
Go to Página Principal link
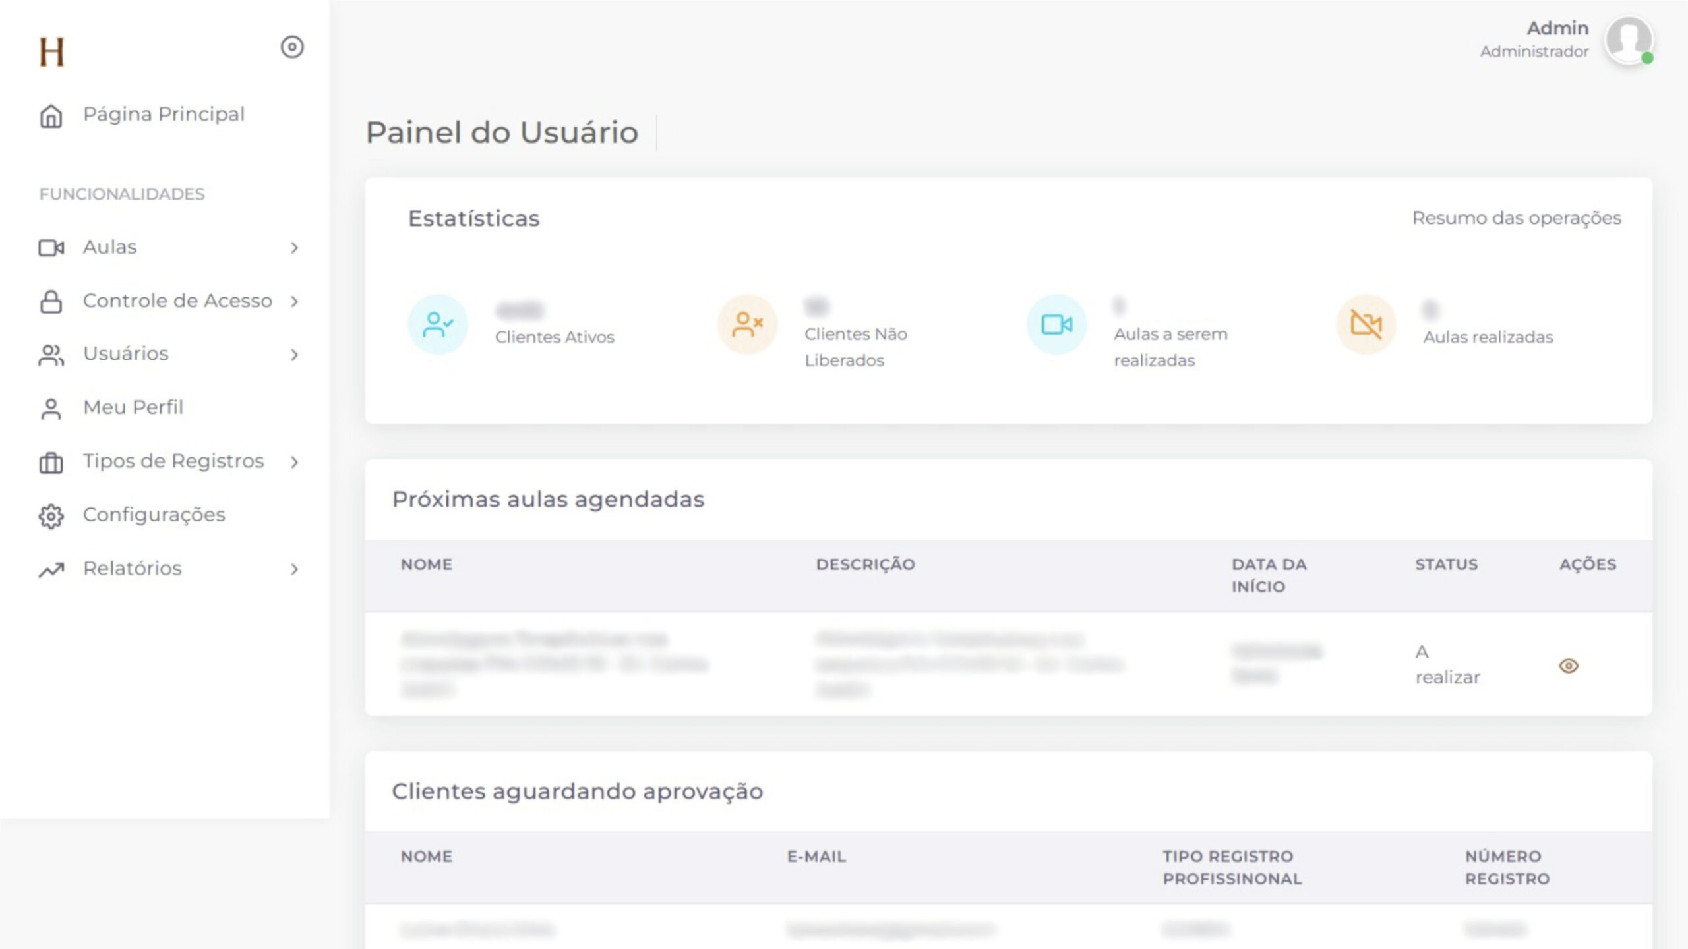pos(164,114)
